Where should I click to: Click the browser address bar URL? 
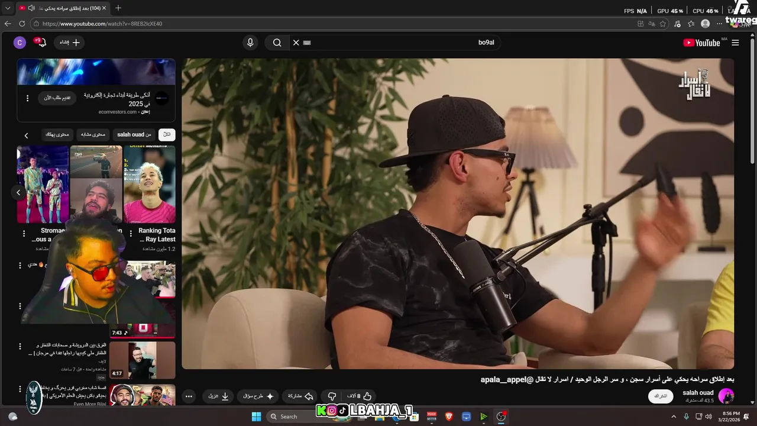click(x=102, y=24)
